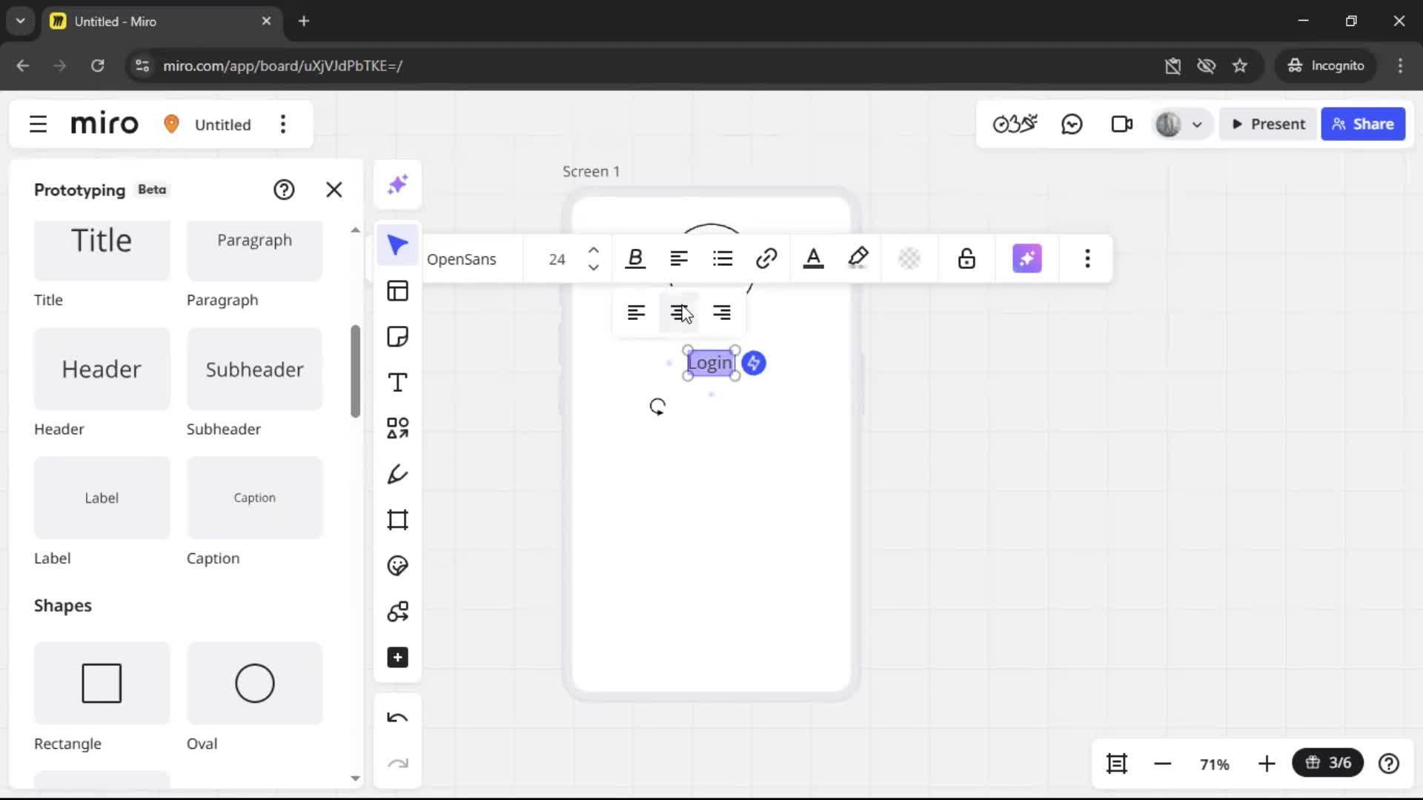This screenshot has height=800, width=1423.
Task: Open the toolbar more options menu
Action: point(1087,259)
